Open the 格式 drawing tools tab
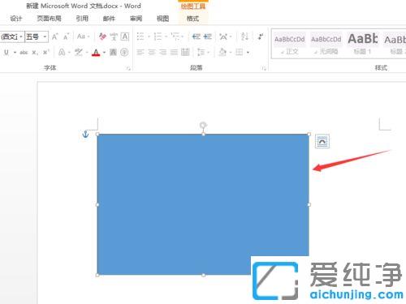This screenshot has width=406, height=304. [x=192, y=19]
